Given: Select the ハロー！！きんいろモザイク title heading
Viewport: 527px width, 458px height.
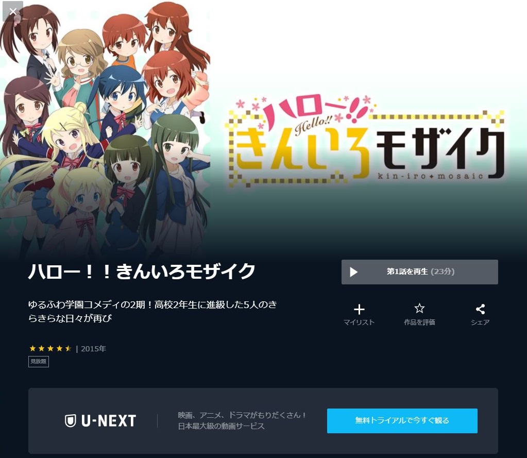Looking at the screenshot, I should (x=142, y=272).
